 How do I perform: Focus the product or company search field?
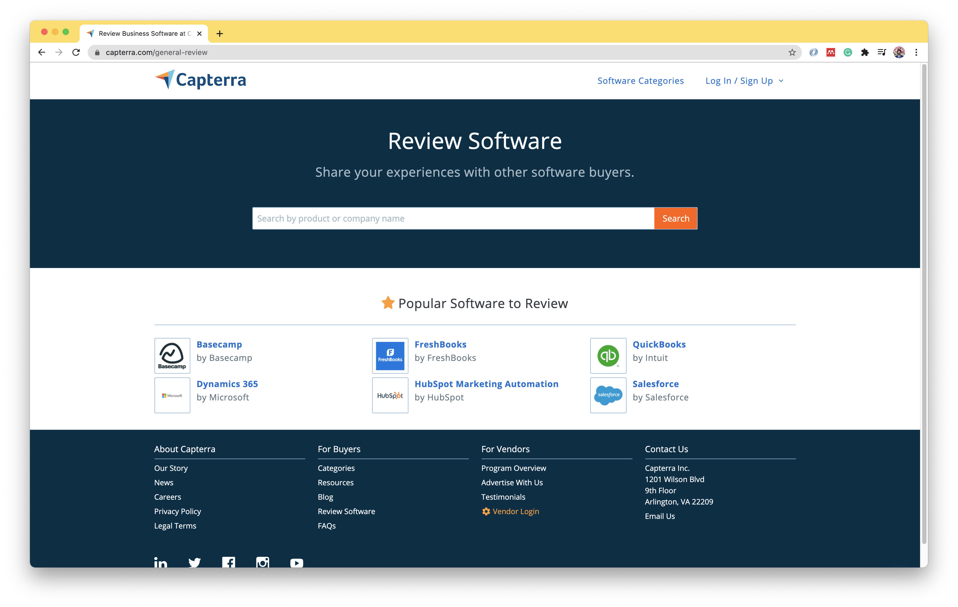click(x=453, y=218)
